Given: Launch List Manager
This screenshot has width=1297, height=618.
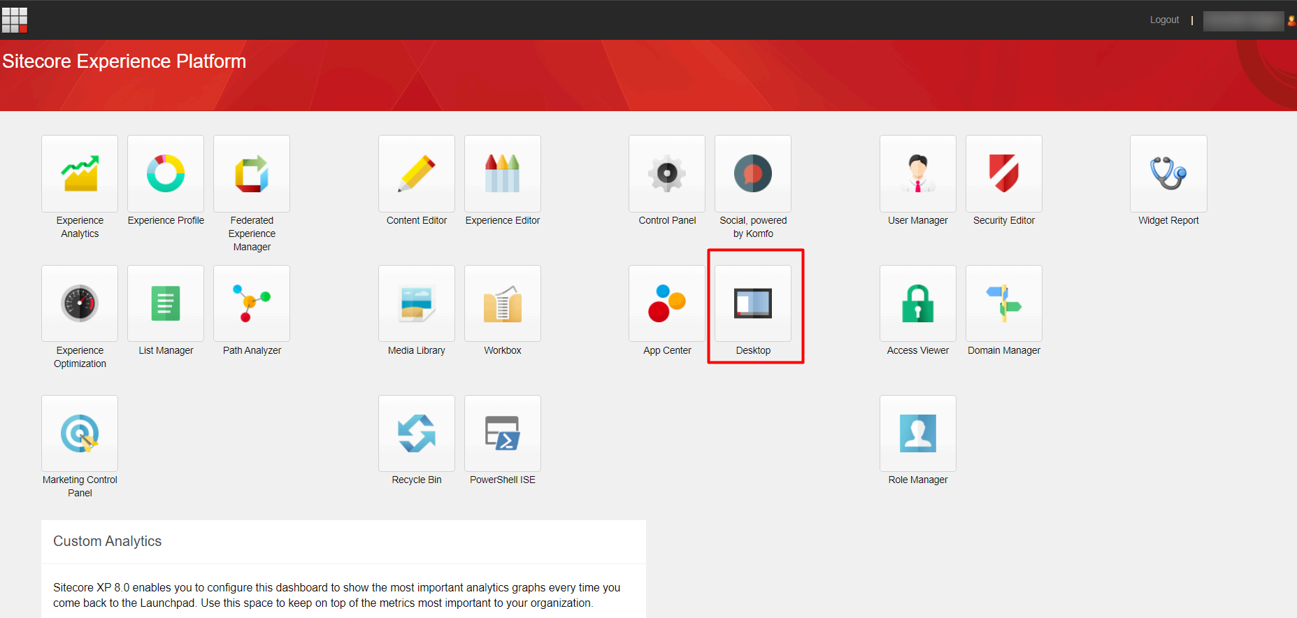Looking at the screenshot, I should 166,303.
